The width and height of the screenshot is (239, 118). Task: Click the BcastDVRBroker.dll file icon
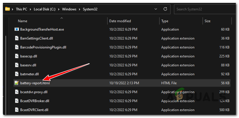(x=16, y=101)
